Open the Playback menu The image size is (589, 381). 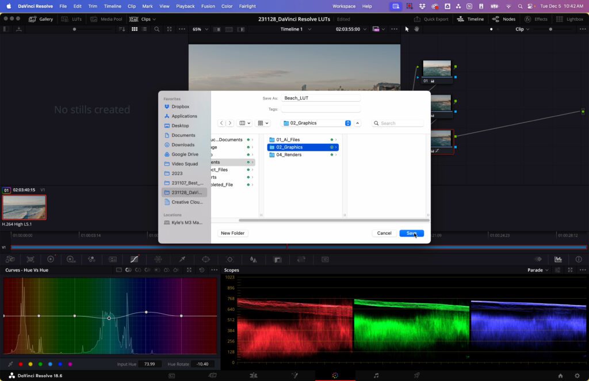[185, 6]
